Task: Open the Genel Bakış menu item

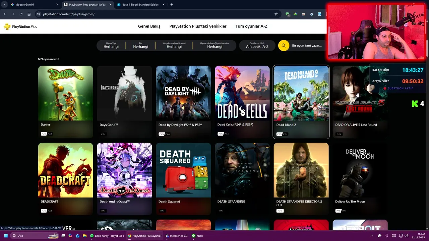Action: [149, 26]
